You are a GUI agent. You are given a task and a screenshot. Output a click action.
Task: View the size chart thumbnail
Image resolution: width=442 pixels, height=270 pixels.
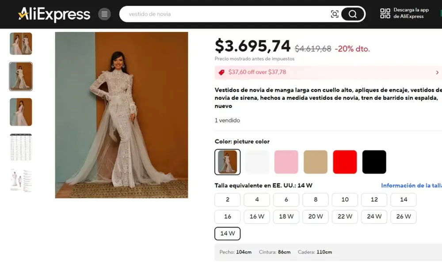21,147
